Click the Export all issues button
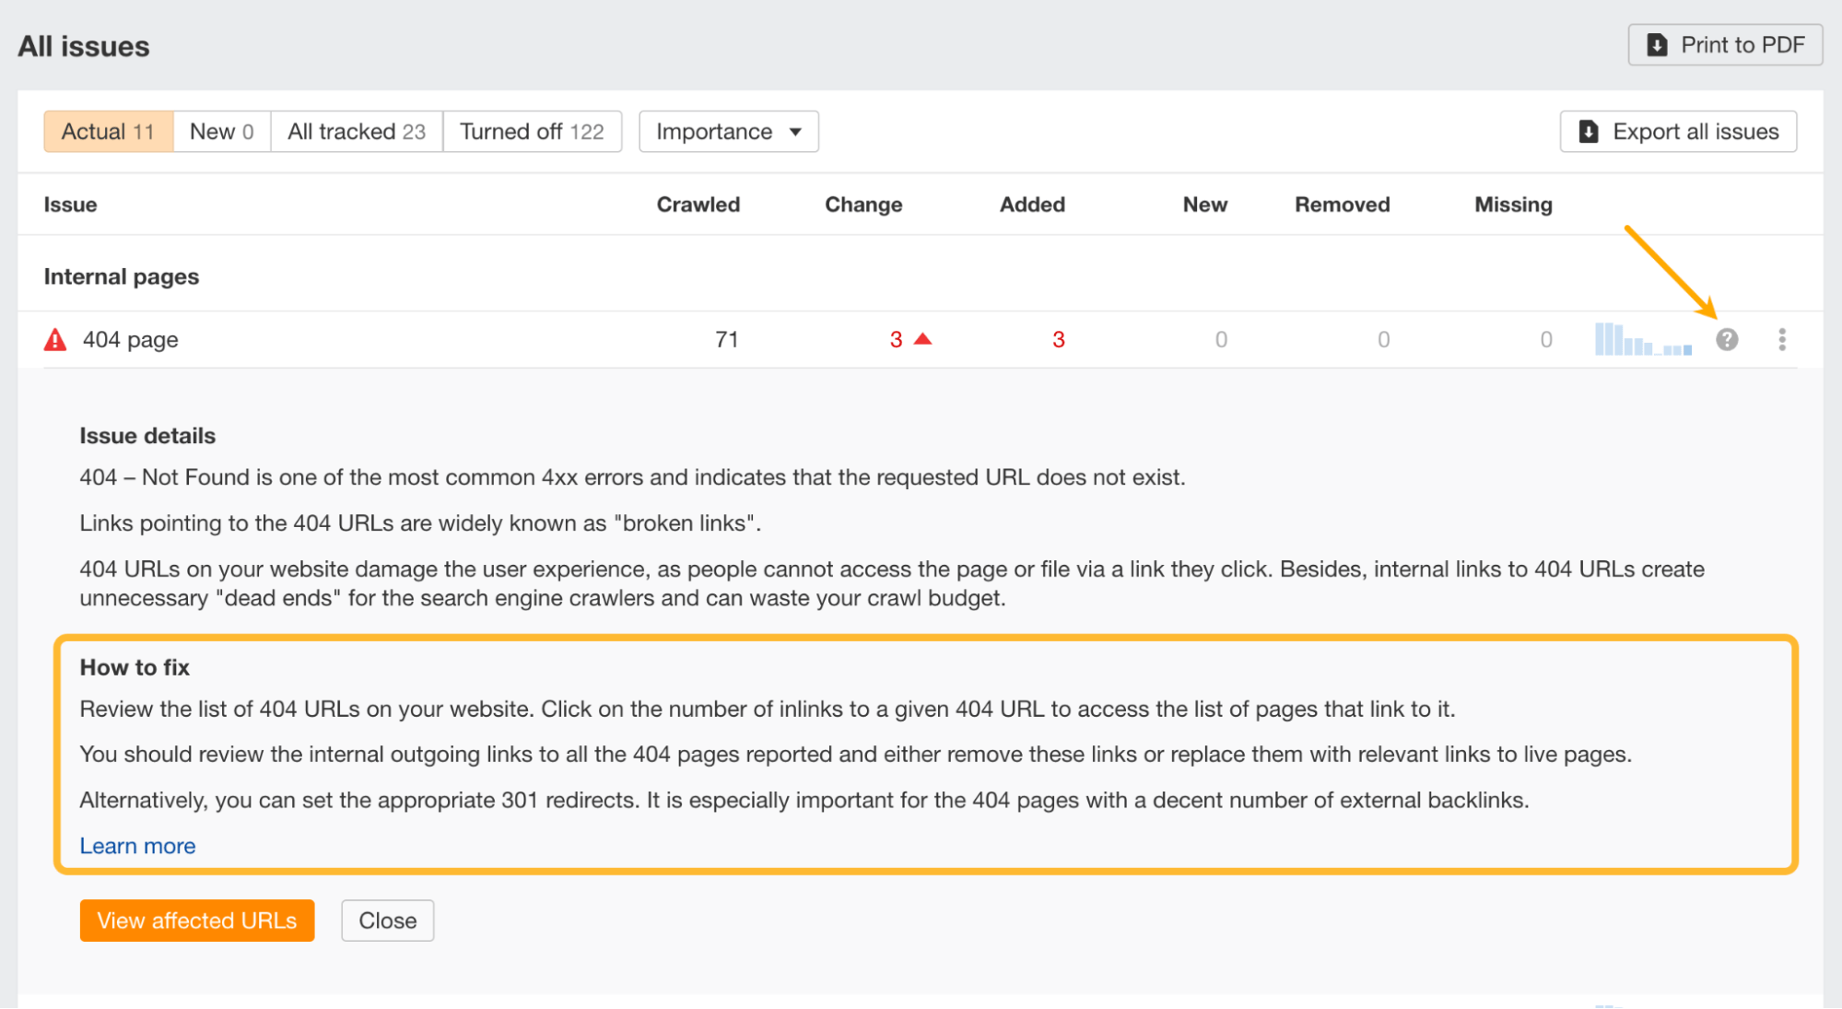Viewport: 1842px width, 1009px height. 1677,132
